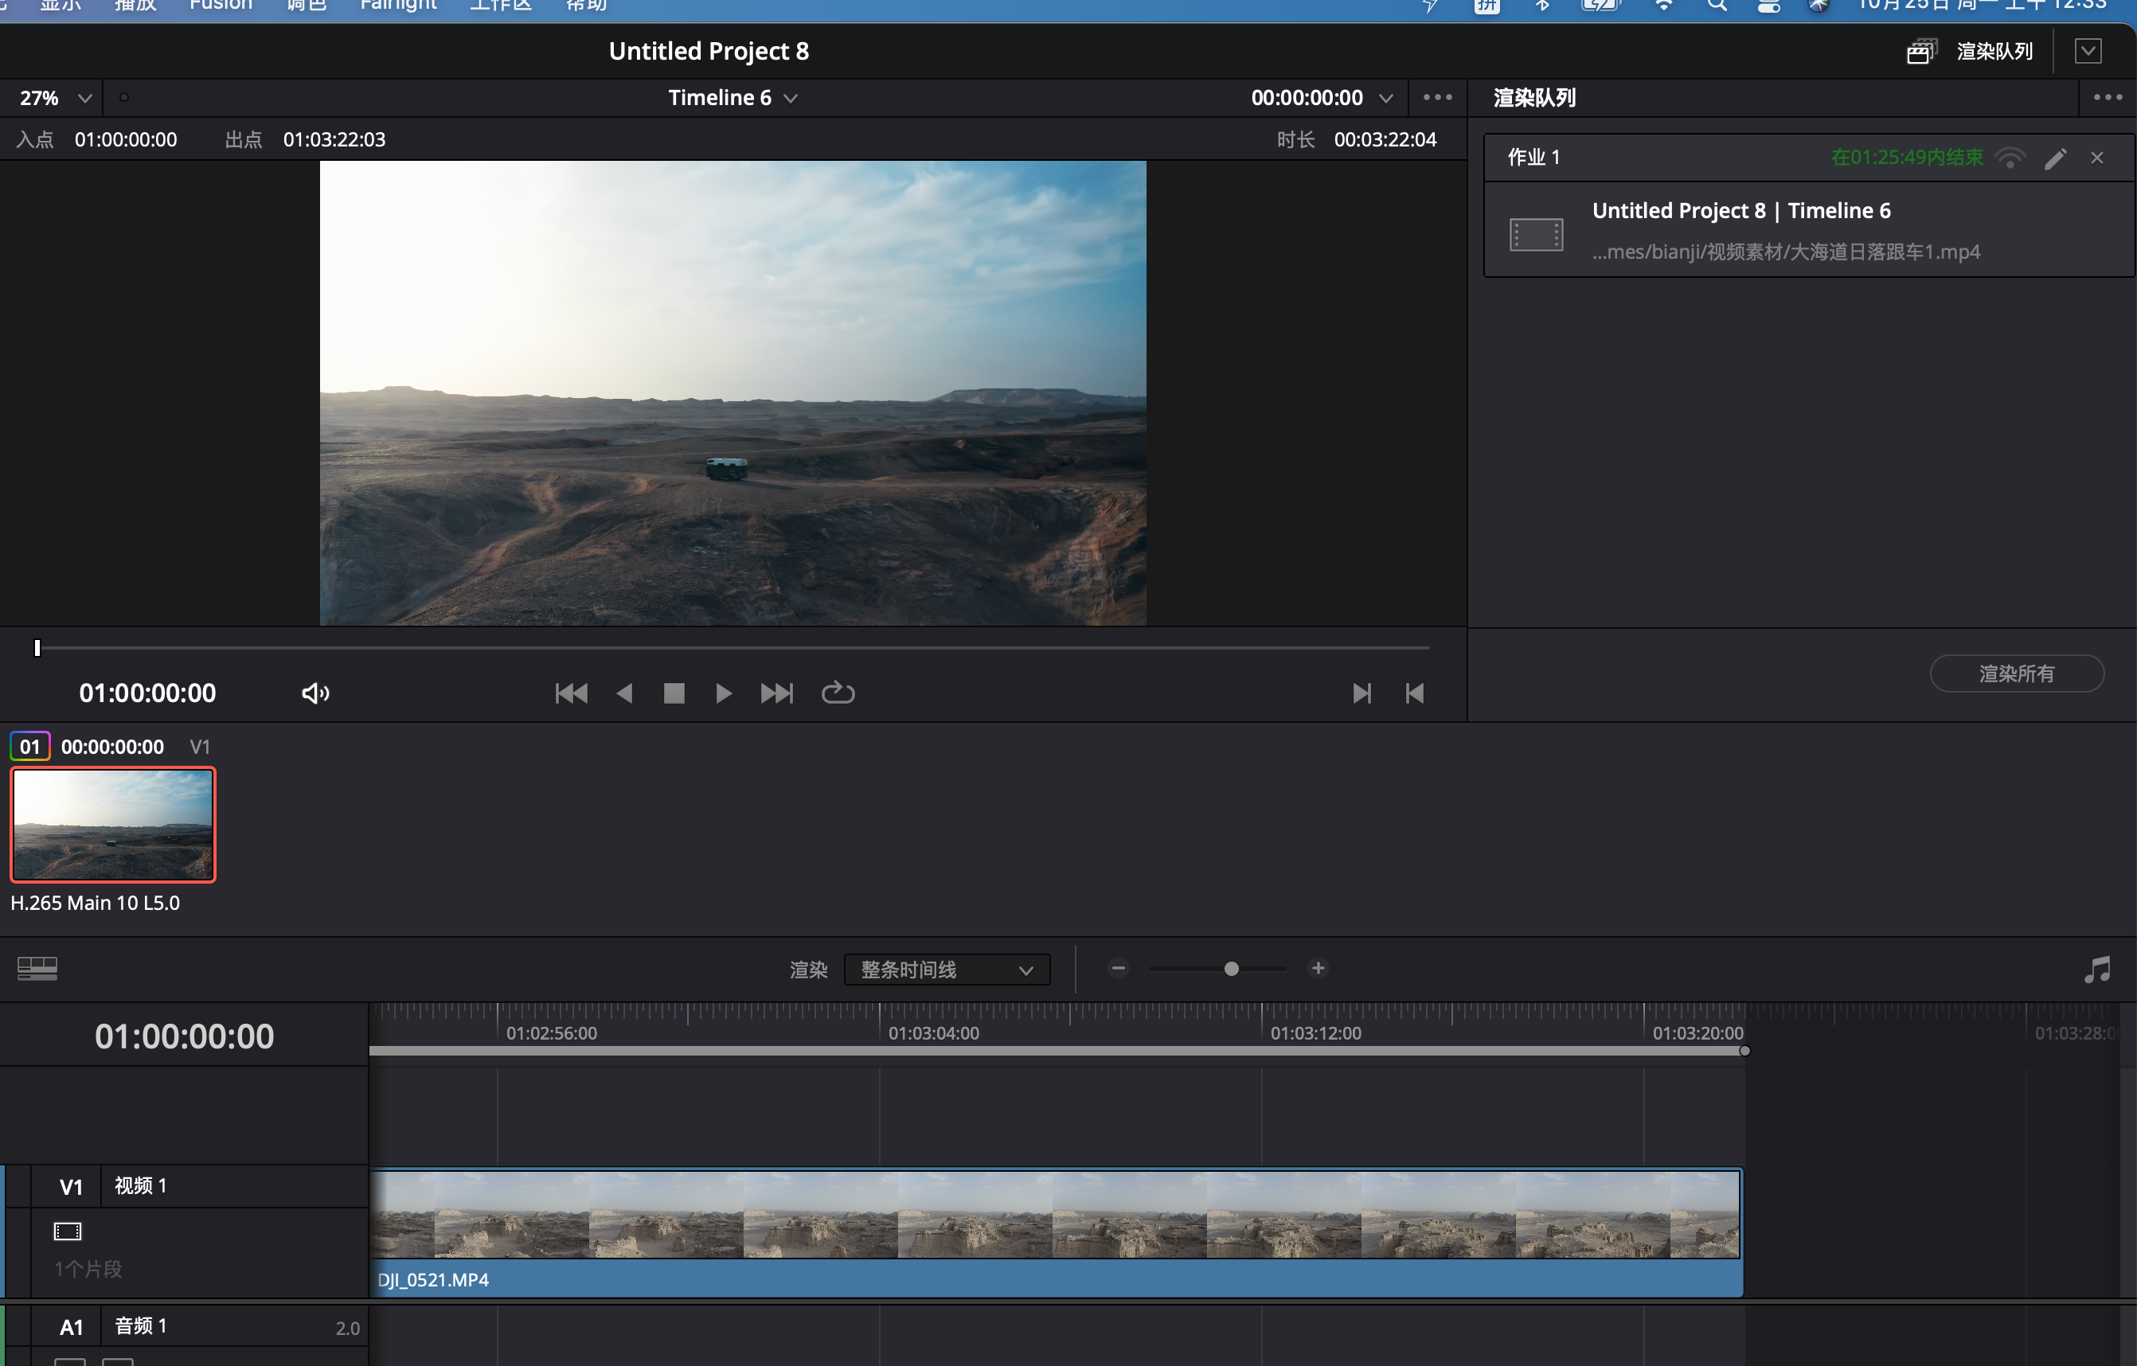Adjust the timeline zoom slider handle
2137x1366 pixels.
(1231, 969)
